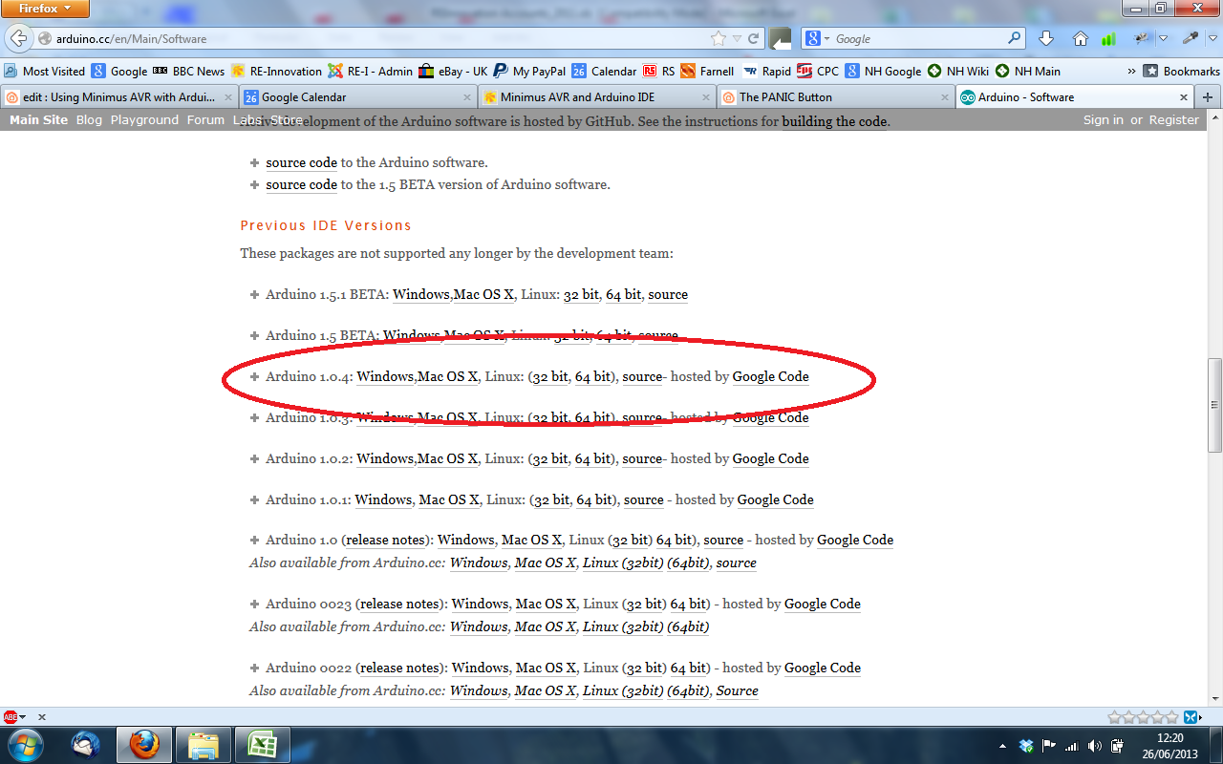Viewport: 1223px width, 764px height.
Task: Reload the current page
Action: click(x=753, y=39)
